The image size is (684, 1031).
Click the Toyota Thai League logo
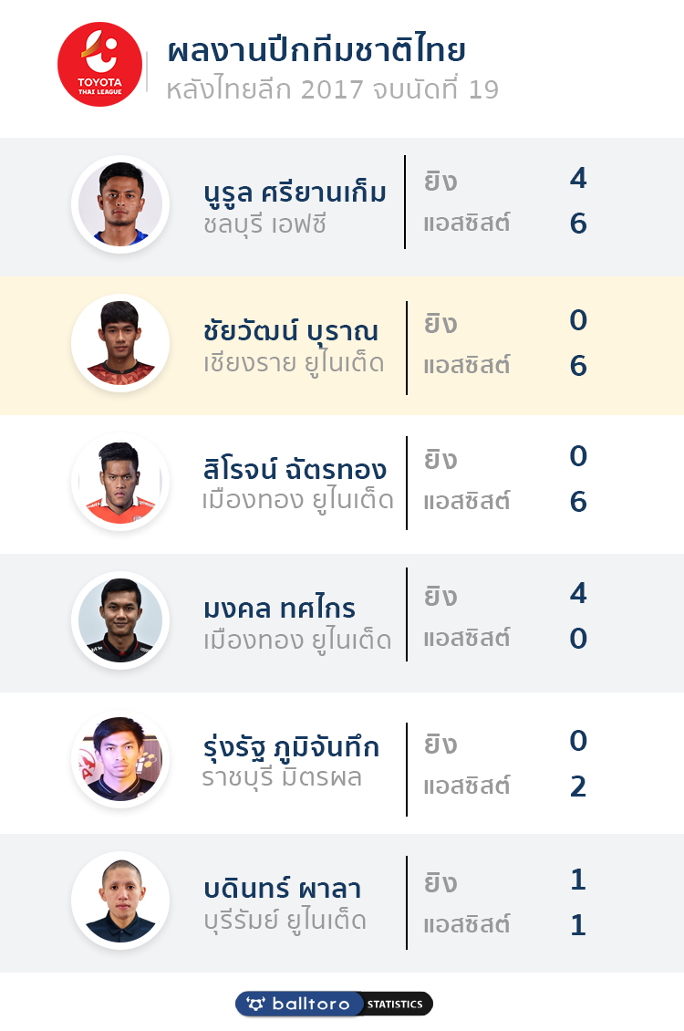coord(100,65)
